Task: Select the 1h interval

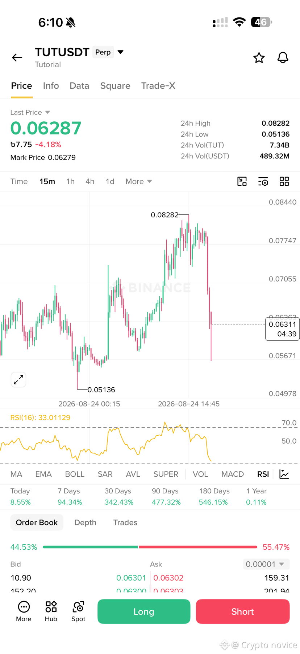Action: point(70,181)
